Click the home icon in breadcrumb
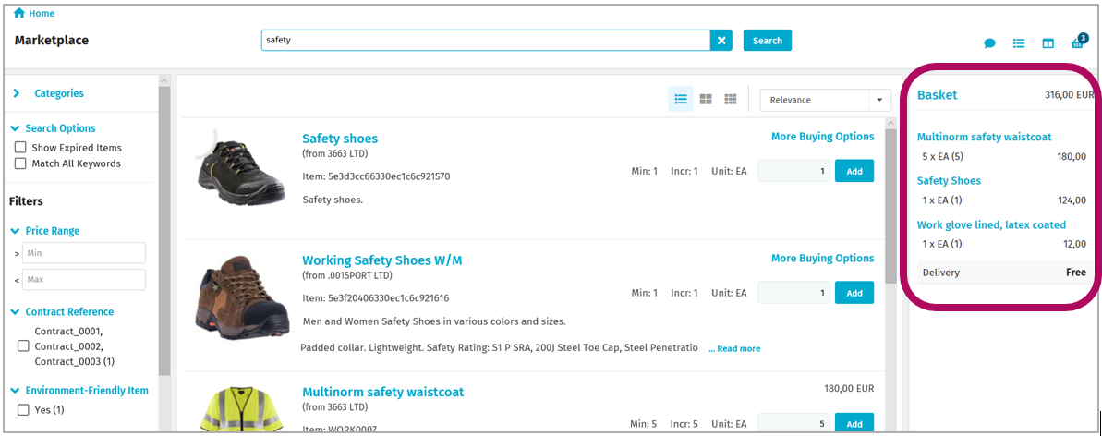The width and height of the screenshot is (1102, 436). (19, 13)
